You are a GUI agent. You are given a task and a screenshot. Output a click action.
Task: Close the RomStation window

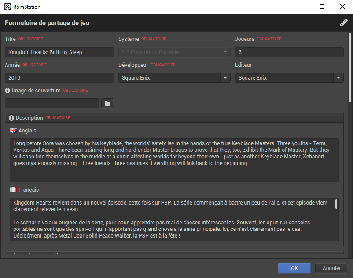click(x=342, y=7)
